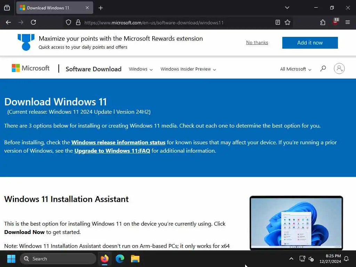Image resolution: width=356 pixels, height=267 pixels.
Task: Sign in with the account avatar icon
Action: pyautogui.click(x=339, y=68)
